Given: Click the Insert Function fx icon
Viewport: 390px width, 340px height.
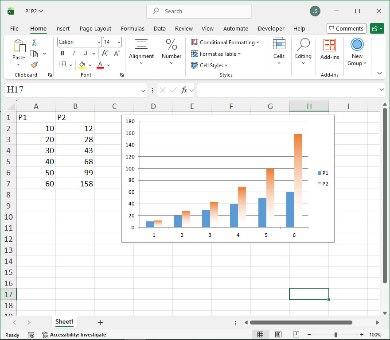Looking at the screenshot, I should [x=184, y=90].
